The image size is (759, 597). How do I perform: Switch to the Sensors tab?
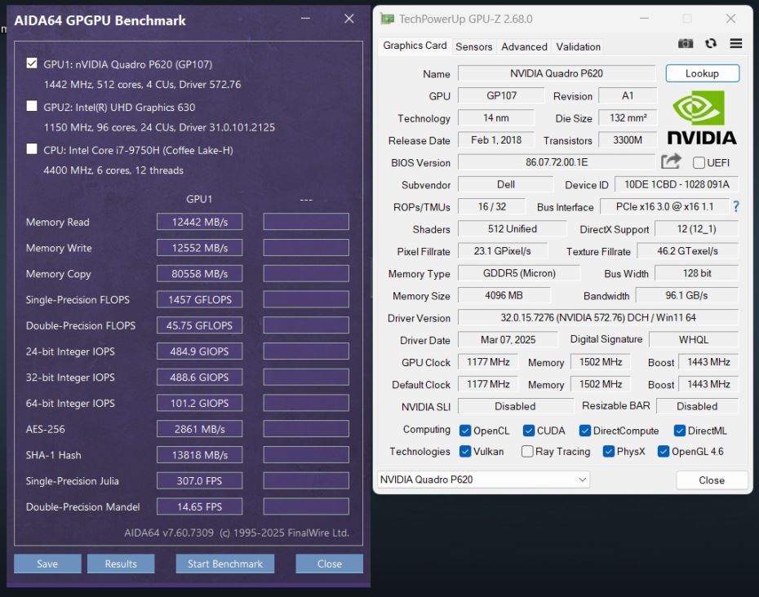click(x=474, y=46)
